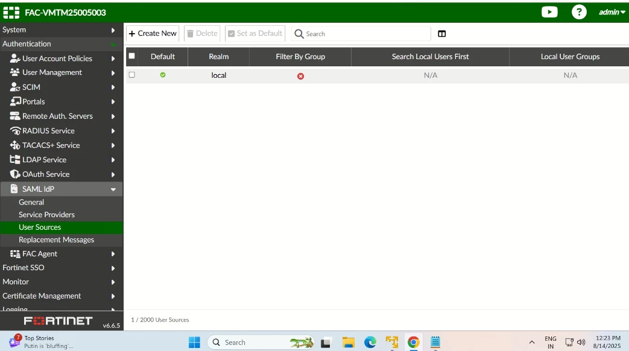The width and height of the screenshot is (629, 351).
Task: Tick the select-all checkbox in the table header
Action: click(131, 56)
